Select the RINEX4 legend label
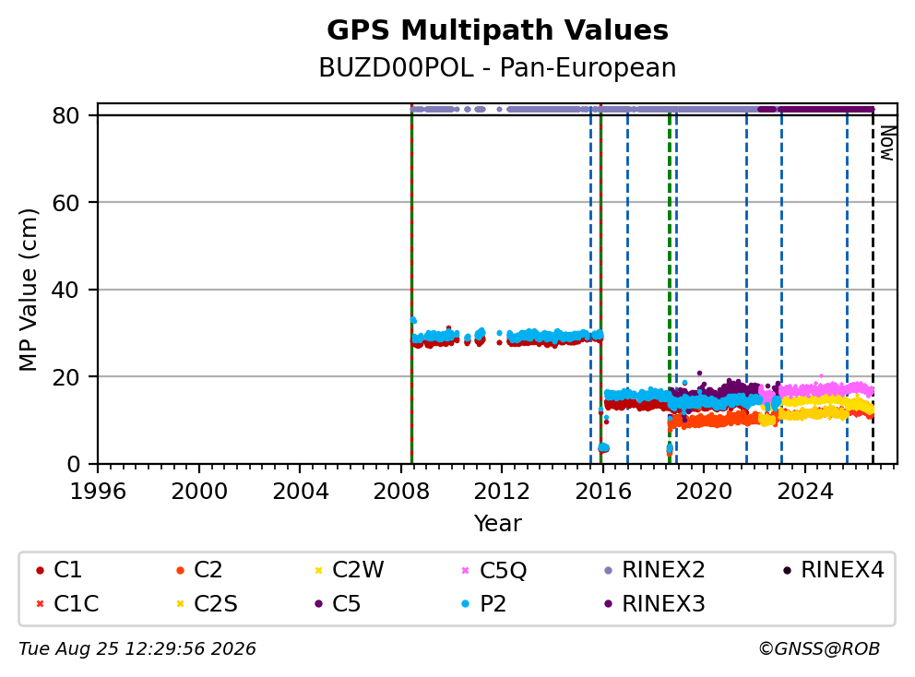 coord(842,570)
